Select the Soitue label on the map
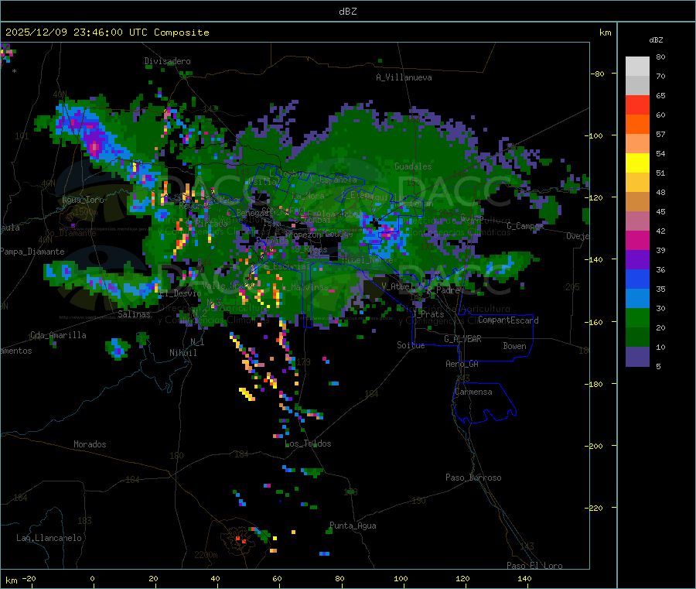 coord(411,345)
